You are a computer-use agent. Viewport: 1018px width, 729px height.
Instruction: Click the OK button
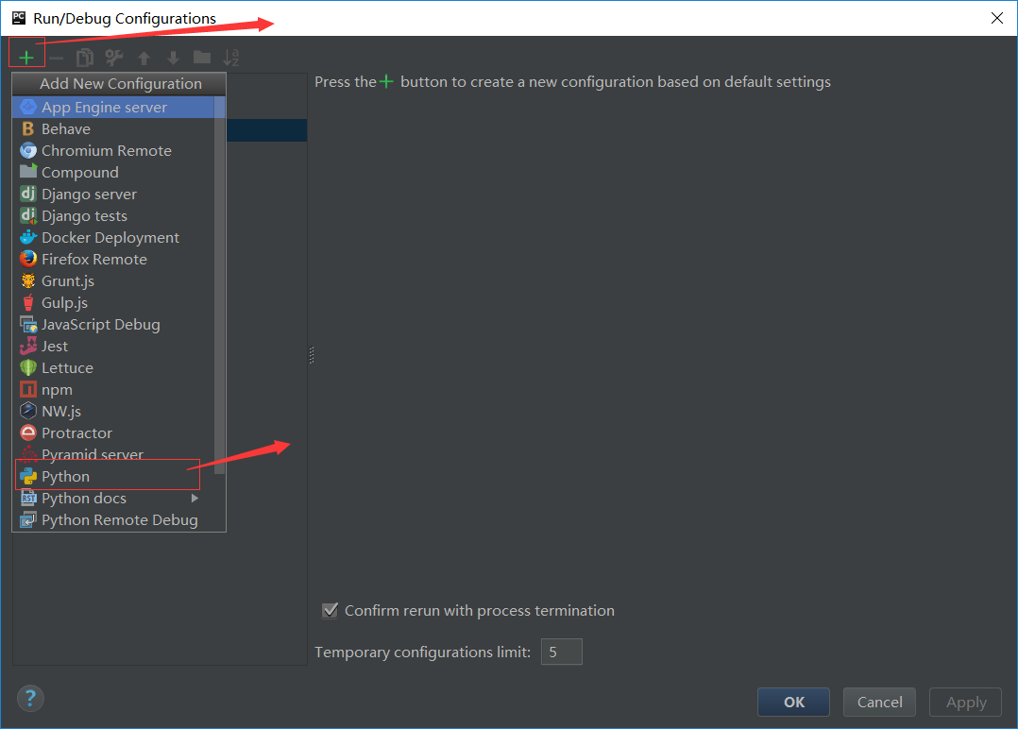(x=793, y=702)
